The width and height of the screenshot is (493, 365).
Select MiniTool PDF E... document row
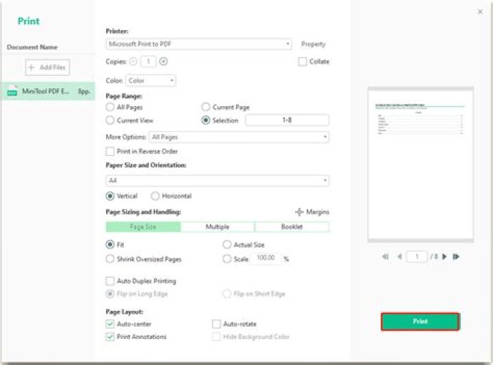[48, 91]
